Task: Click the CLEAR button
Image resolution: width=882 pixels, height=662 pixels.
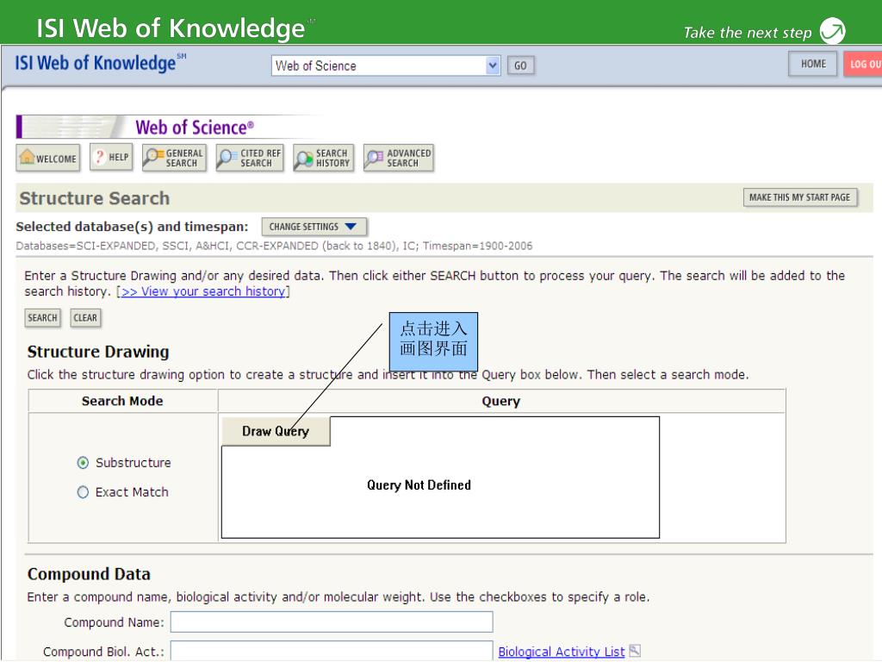Action: pyautogui.click(x=85, y=318)
